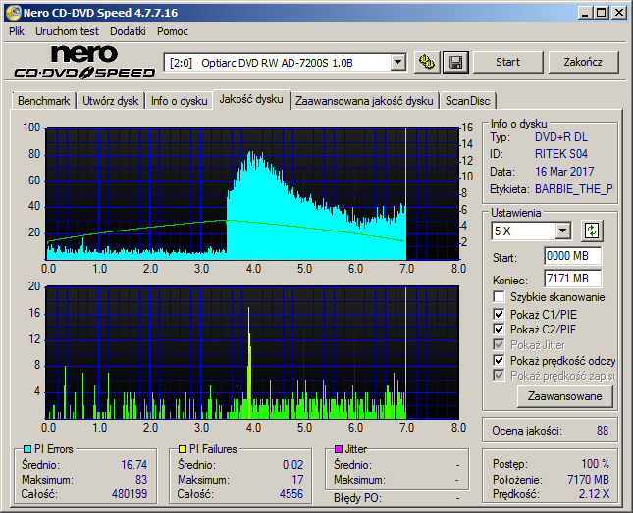Click the PI Errors maximum 83
633x513 pixels.
pos(141,480)
